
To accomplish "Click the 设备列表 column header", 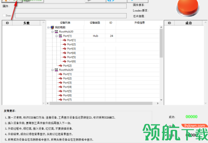I will 65,23.
